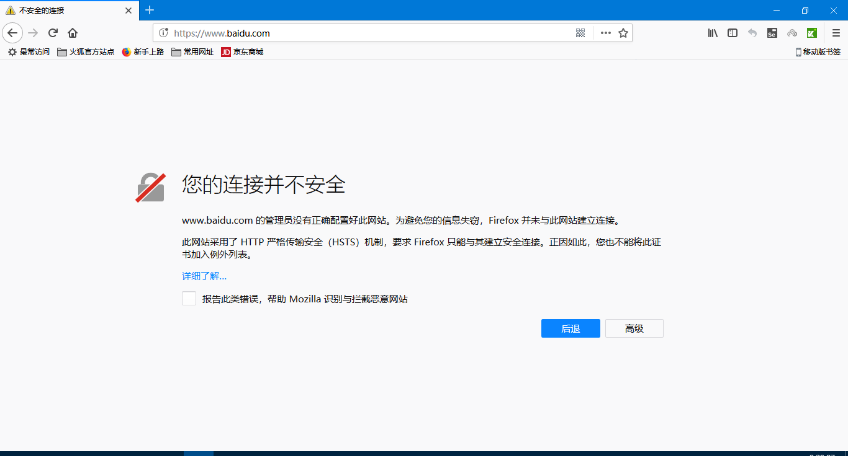Click the crossed-out padlock icon
Image resolution: width=848 pixels, height=456 pixels.
150,187
